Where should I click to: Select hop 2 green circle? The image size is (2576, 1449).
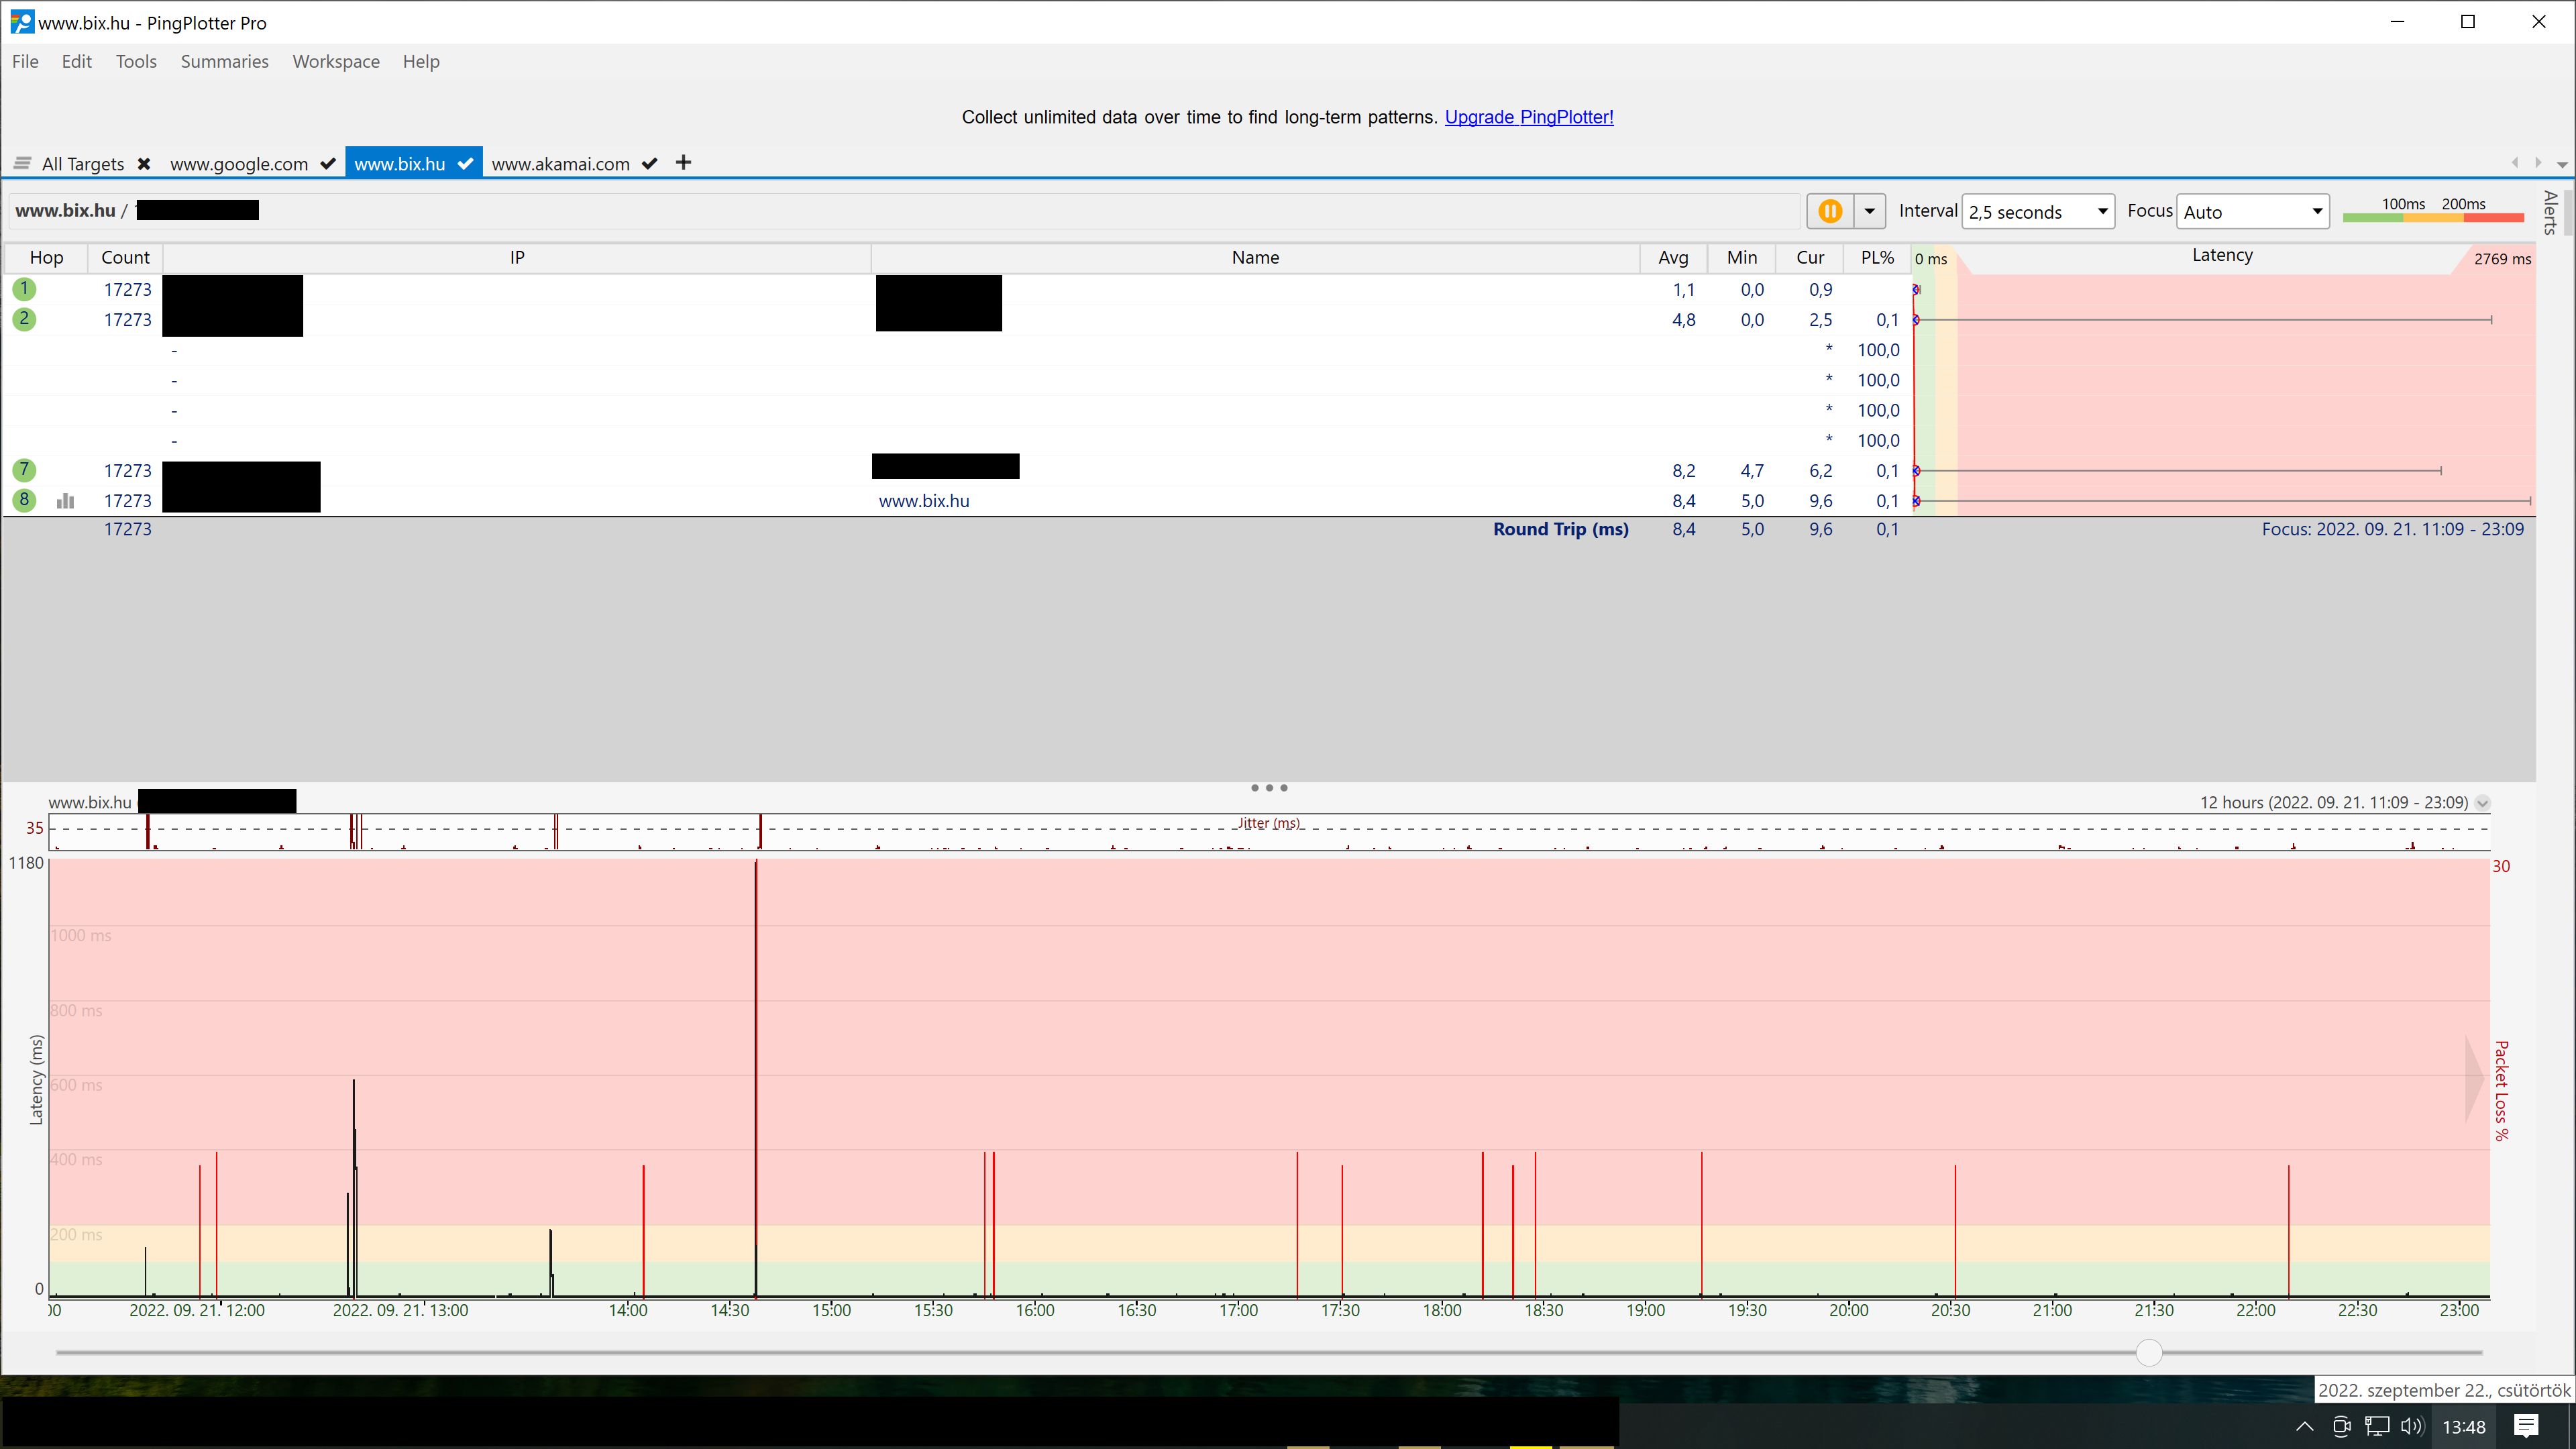24,319
